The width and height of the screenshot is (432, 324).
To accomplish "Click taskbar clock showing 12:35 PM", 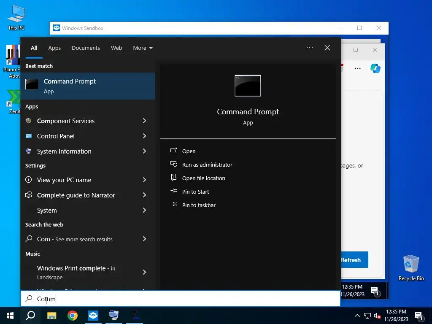I will click(x=396, y=316).
